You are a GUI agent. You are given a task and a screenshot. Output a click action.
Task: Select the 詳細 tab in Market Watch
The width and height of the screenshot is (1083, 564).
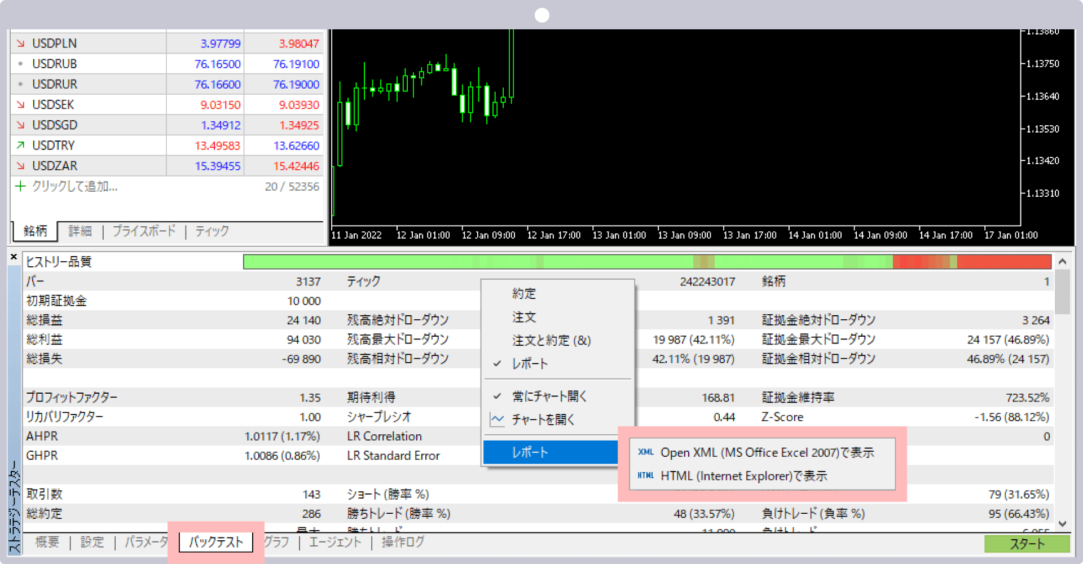pyautogui.click(x=80, y=231)
